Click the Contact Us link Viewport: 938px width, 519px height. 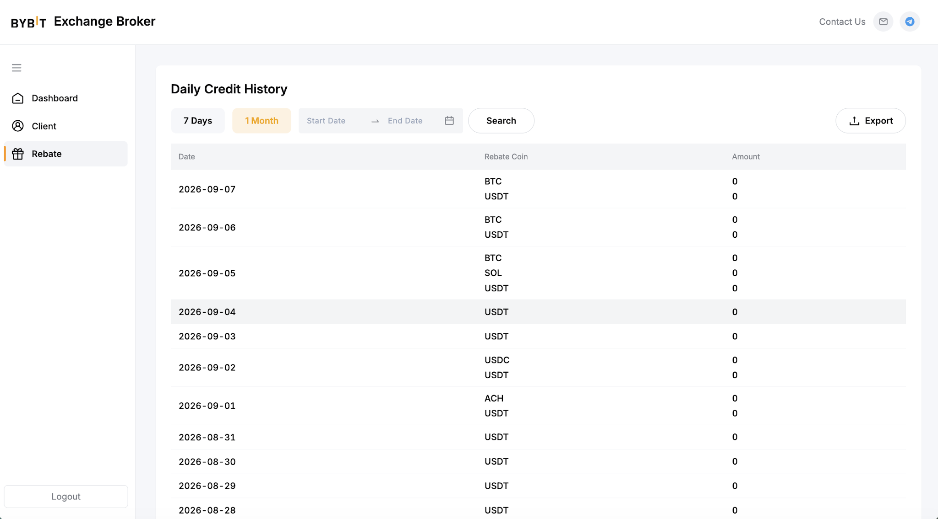click(x=842, y=21)
